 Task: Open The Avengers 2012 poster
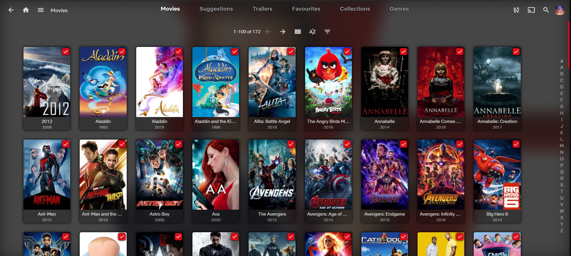point(272,175)
